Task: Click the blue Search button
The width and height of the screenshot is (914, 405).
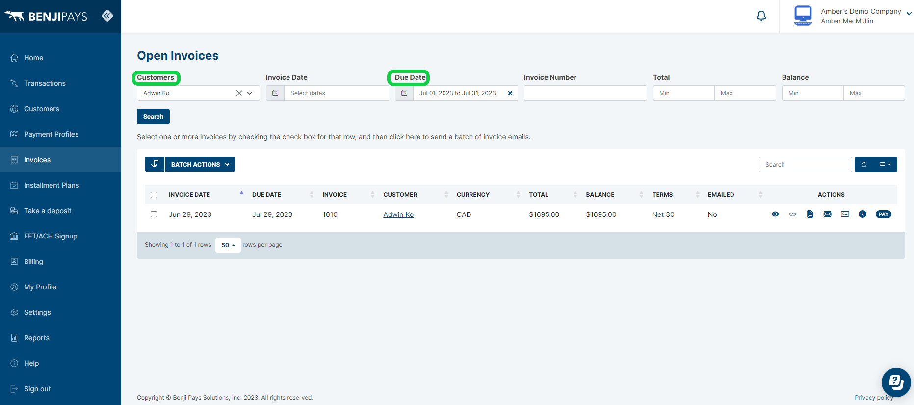Action: click(153, 117)
